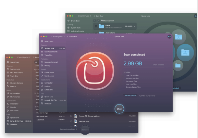Open Updater in purple window sidebar
This screenshot has height=138, width=198.
click(x=46, y=86)
